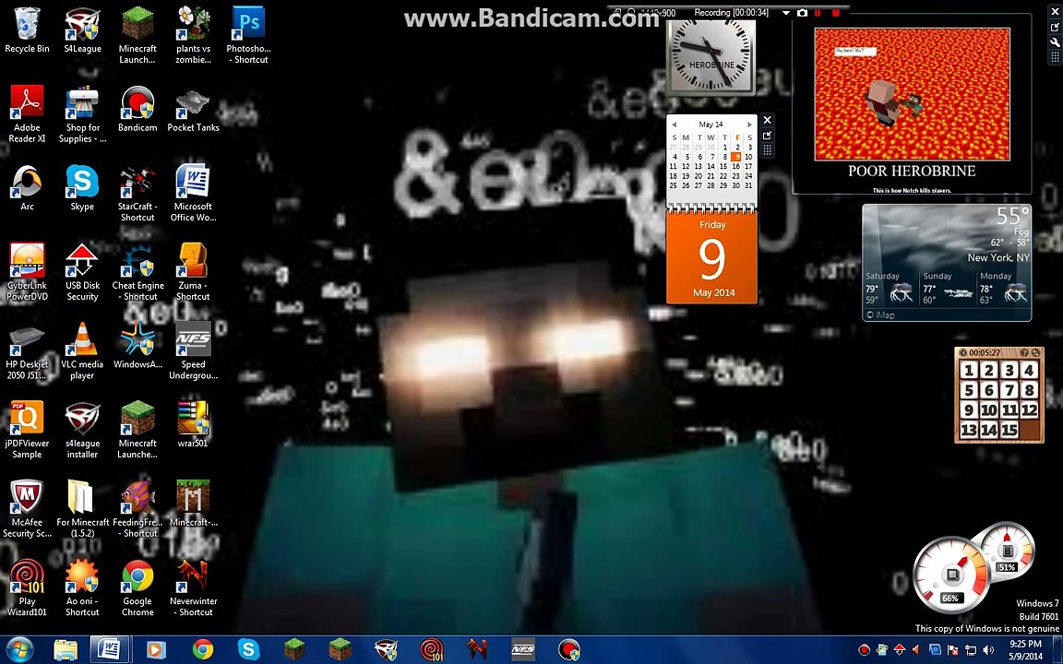This screenshot has height=664, width=1063.
Task: Open the wrar501 installer icon
Action: 193,424
